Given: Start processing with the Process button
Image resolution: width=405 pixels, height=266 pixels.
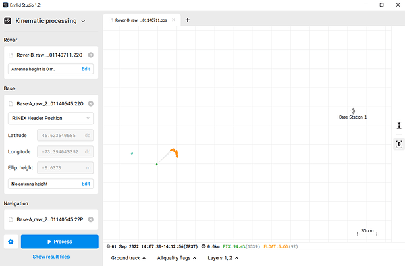Looking at the screenshot, I should [x=59, y=242].
